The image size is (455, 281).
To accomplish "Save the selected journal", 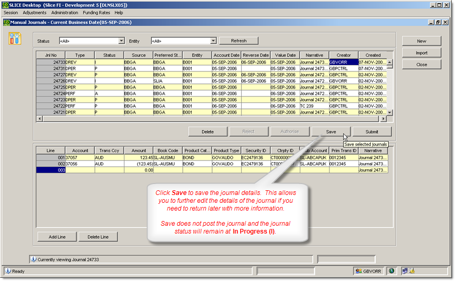I will 331,132.
